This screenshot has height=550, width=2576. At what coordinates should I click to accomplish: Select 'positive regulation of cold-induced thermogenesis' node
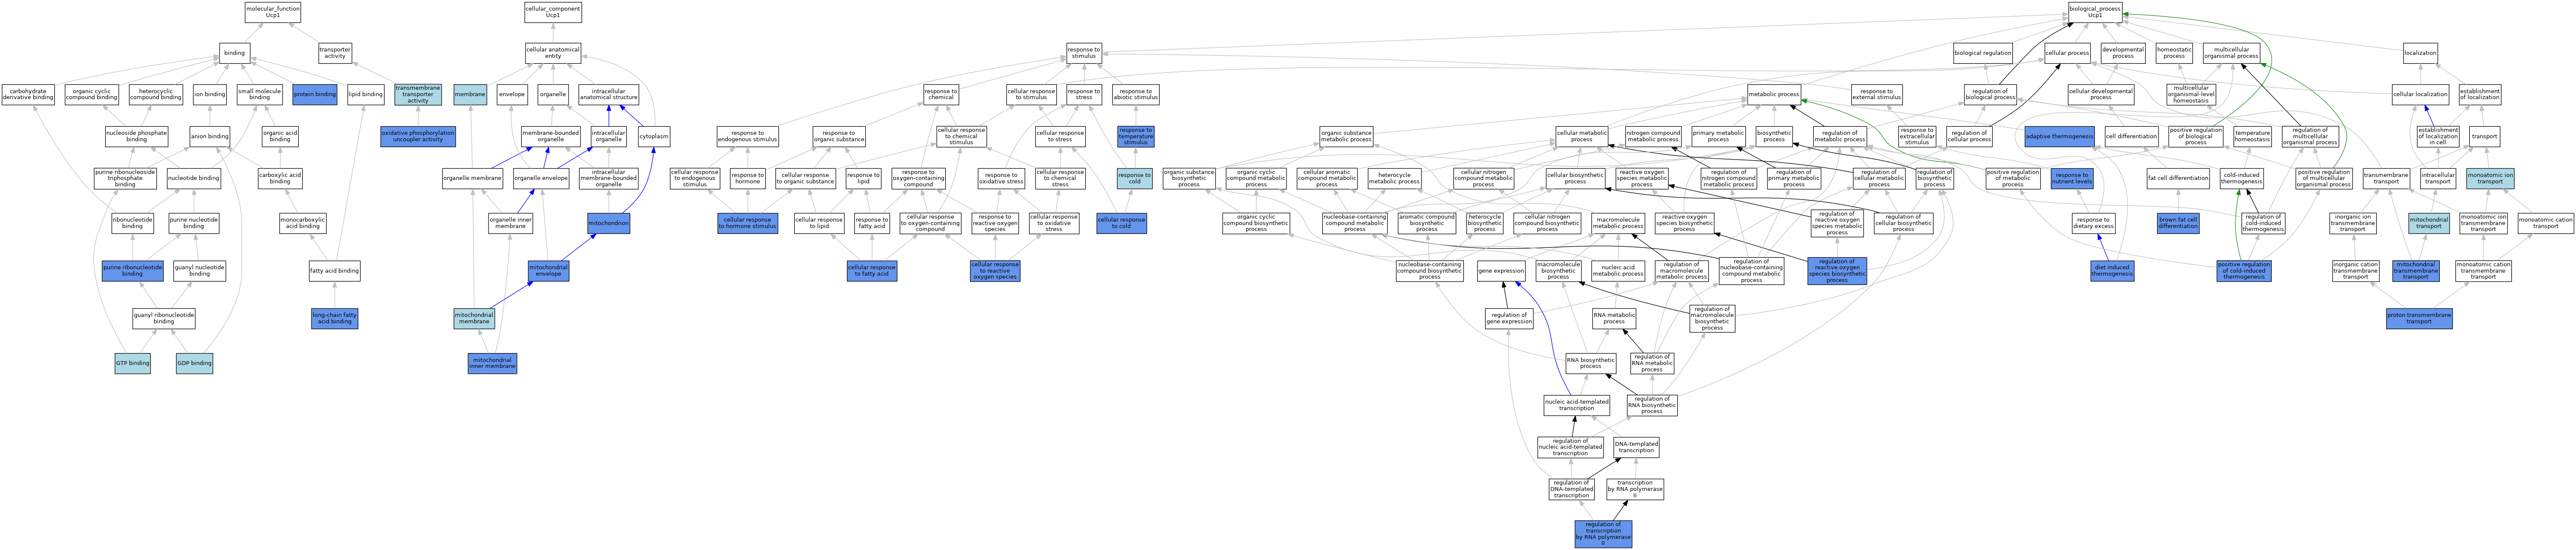pos(2244,271)
